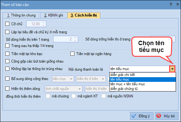Select the Cách hiển thị tab

(84, 15)
